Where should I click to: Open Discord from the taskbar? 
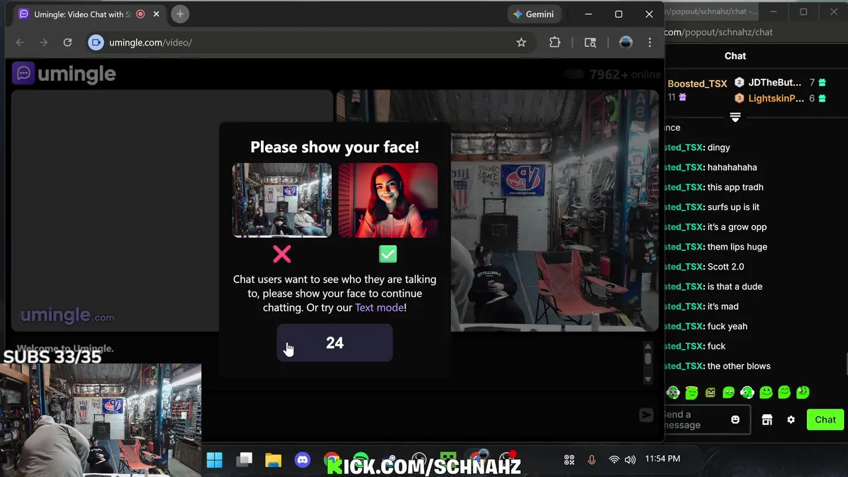303,460
